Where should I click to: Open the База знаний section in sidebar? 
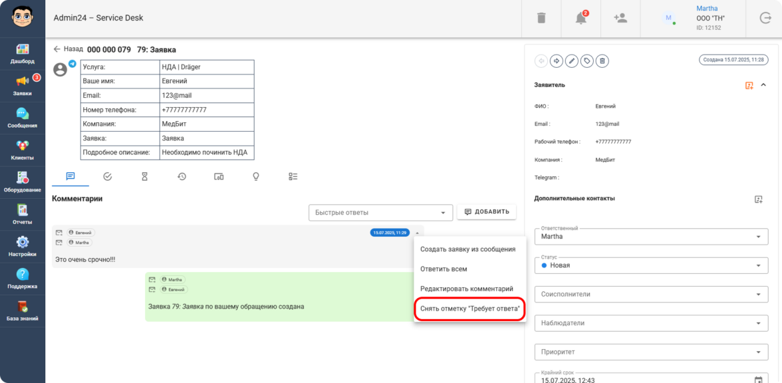23,311
